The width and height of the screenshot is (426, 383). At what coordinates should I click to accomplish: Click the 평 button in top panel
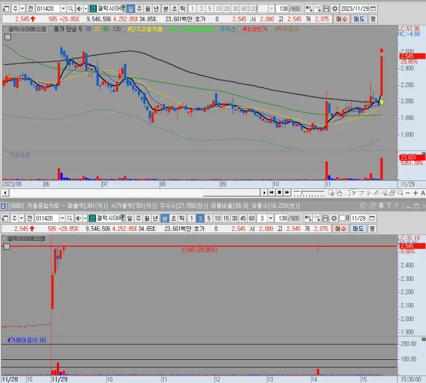373,19
